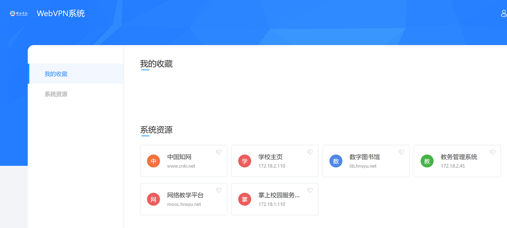The height and width of the screenshot is (228, 507).
Task: Click the university logo in the header
Action: (x=19, y=14)
